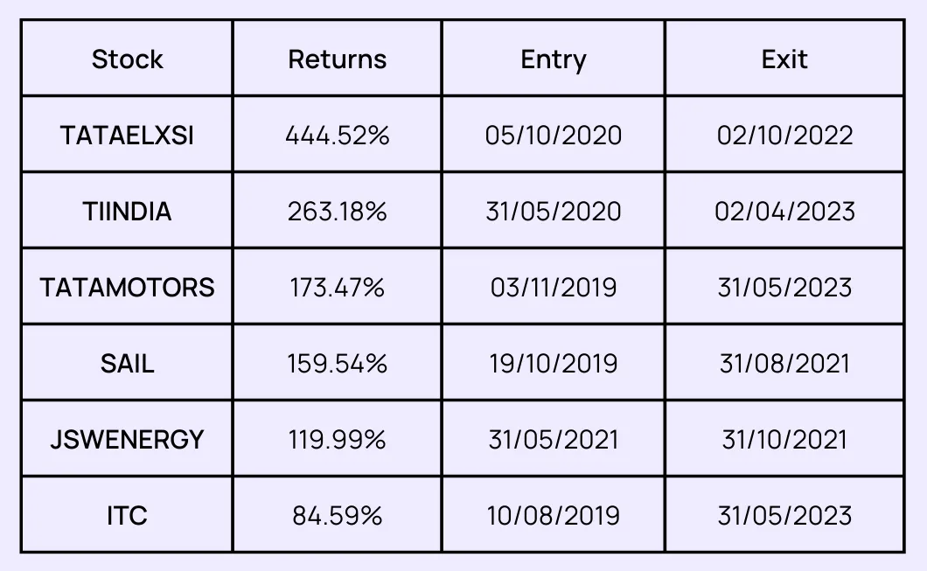Image resolution: width=927 pixels, height=571 pixels.
Task: Click the 84.59% returns value
Action: [337, 516]
